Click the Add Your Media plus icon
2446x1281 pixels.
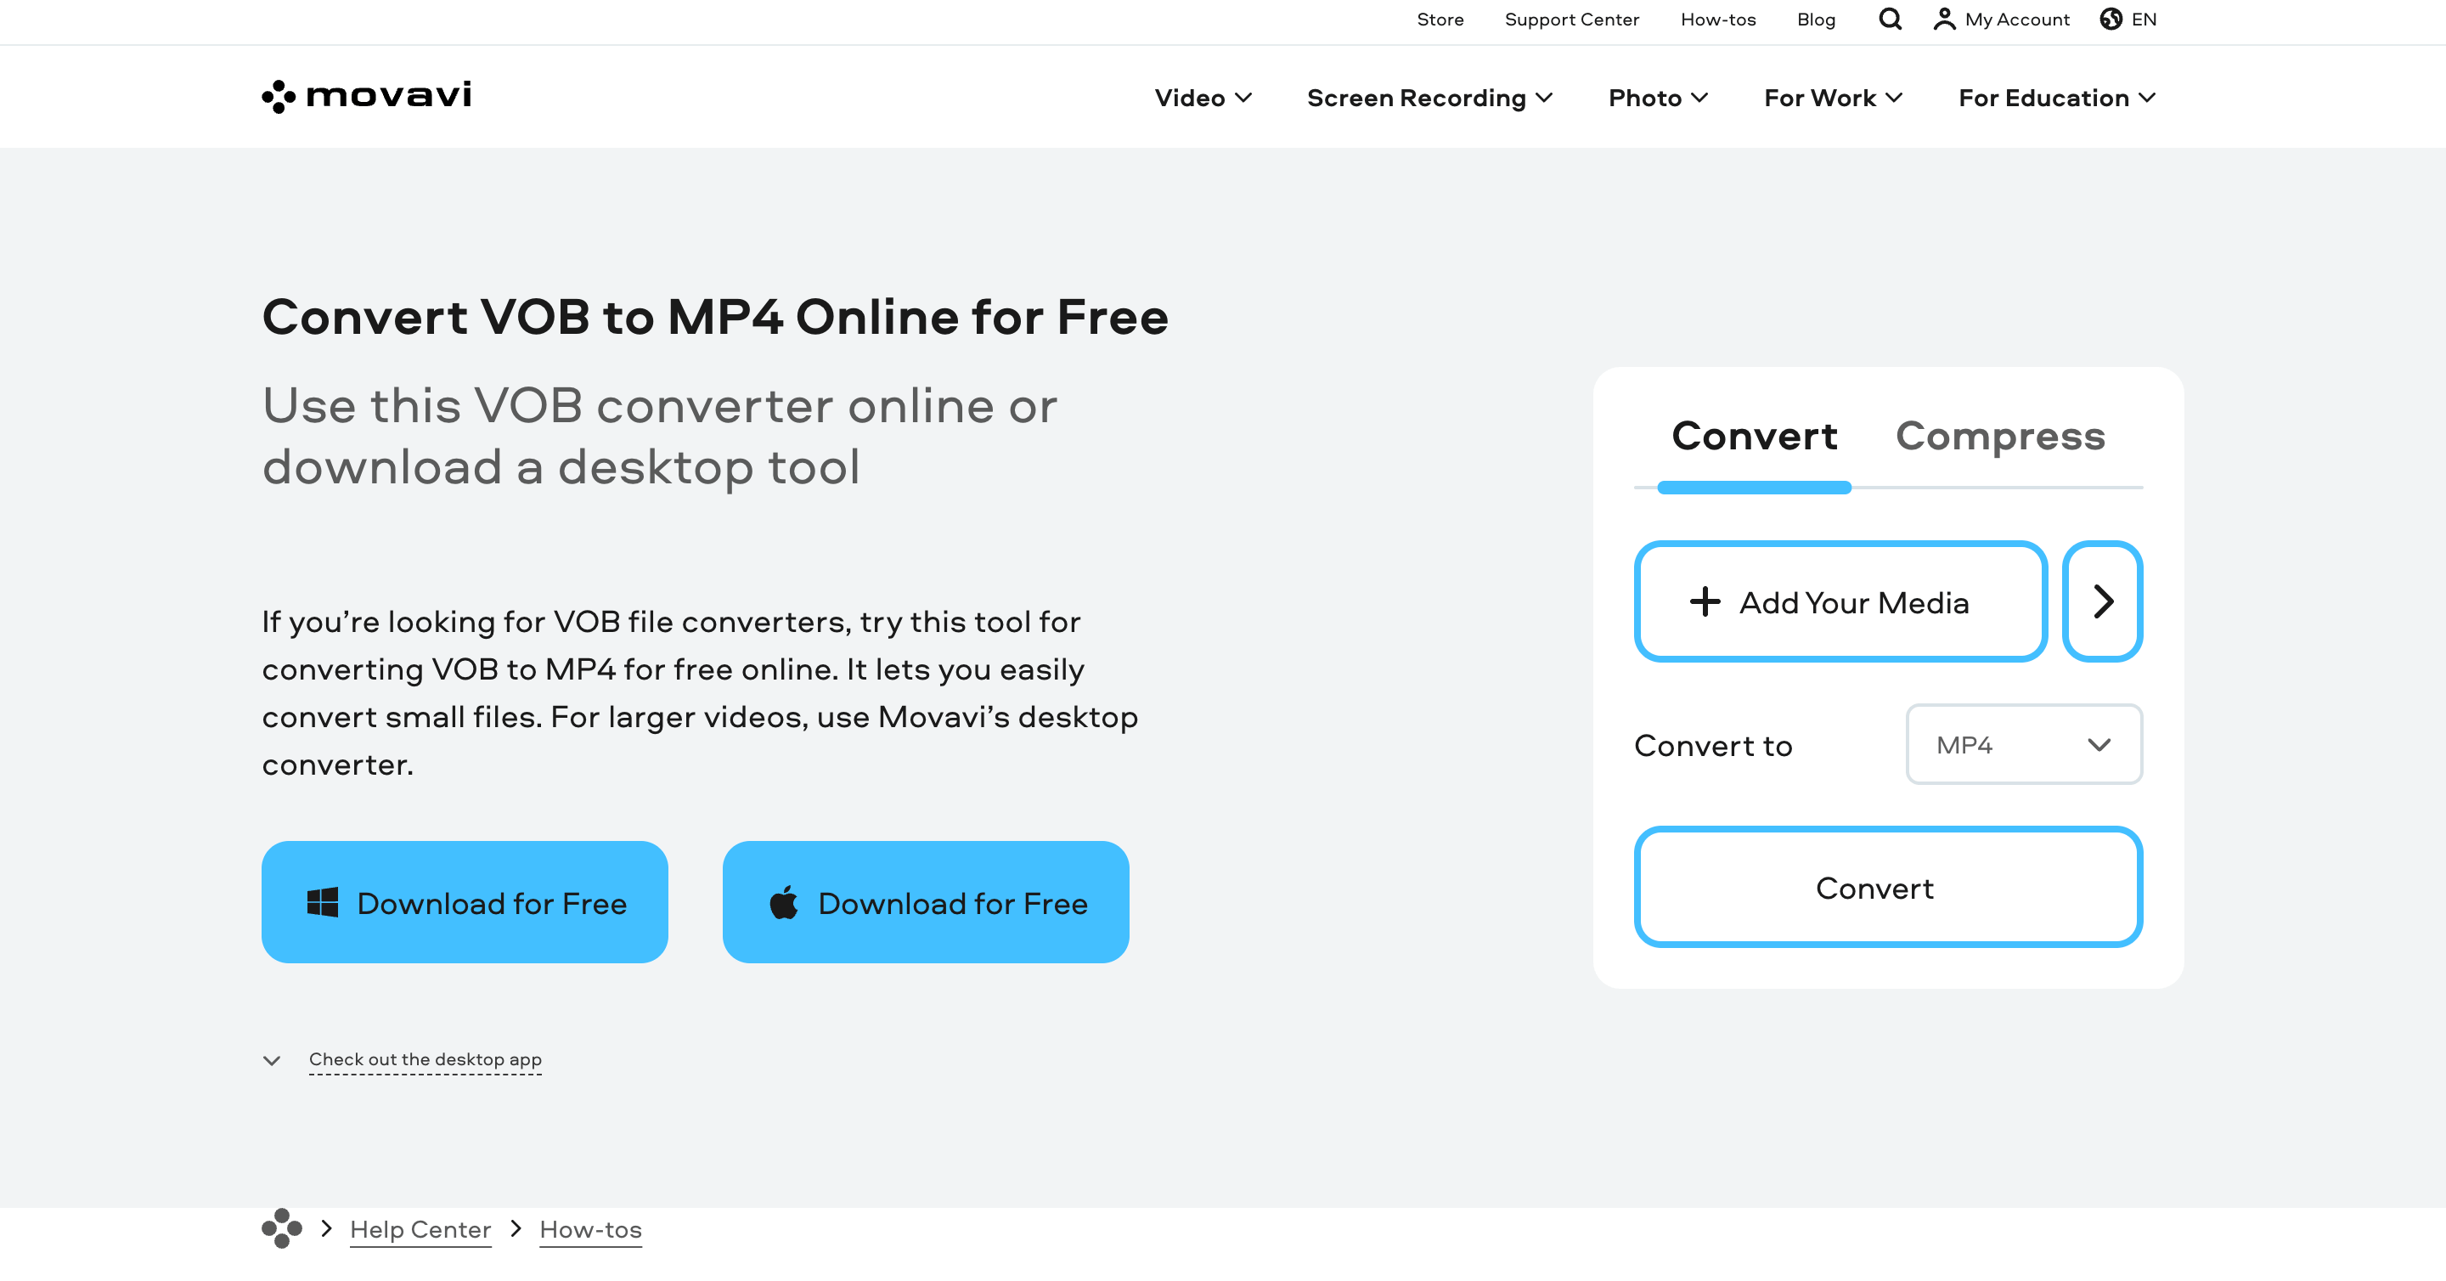[1704, 600]
